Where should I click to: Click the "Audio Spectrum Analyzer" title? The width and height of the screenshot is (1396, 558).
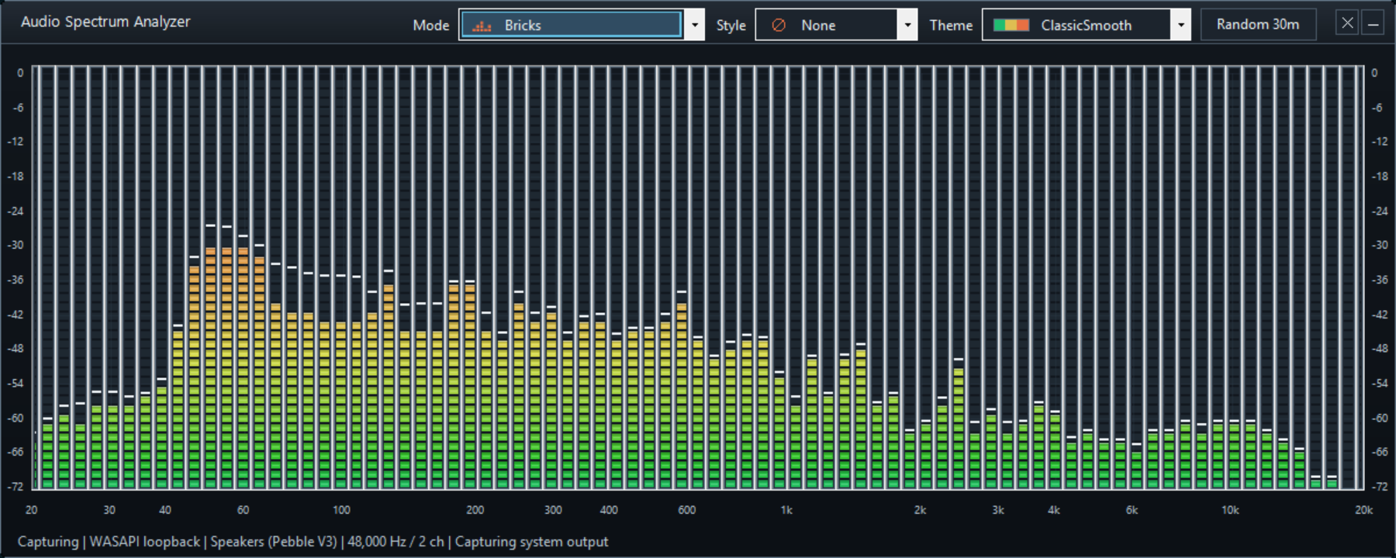[105, 22]
